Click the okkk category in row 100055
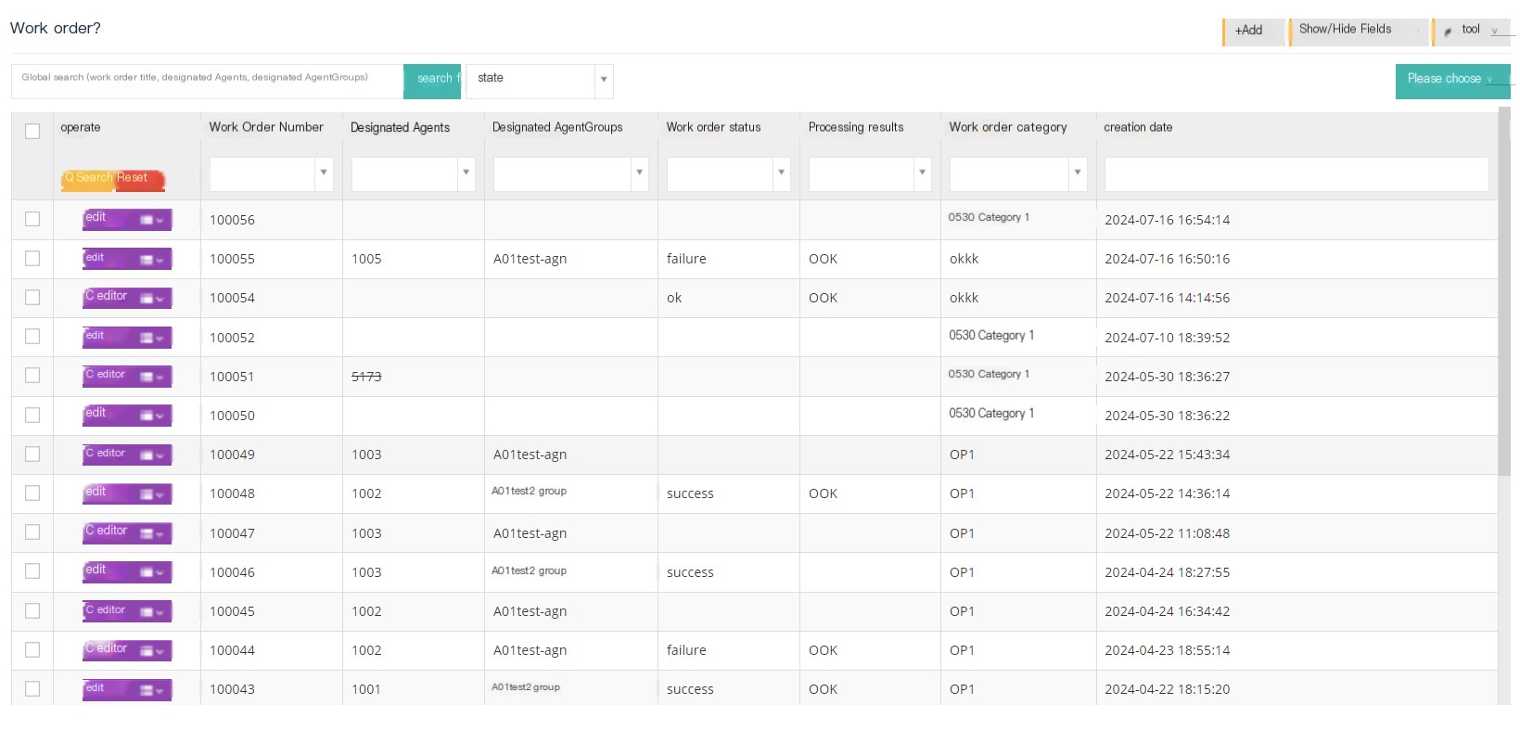 964,259
